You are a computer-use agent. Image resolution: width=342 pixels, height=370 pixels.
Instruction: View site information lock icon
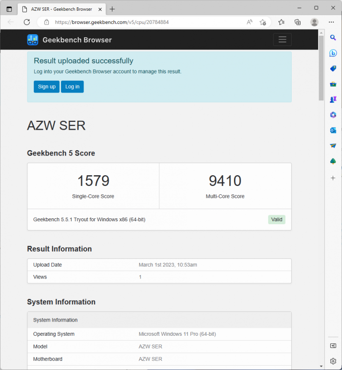(x=46, y=22)
